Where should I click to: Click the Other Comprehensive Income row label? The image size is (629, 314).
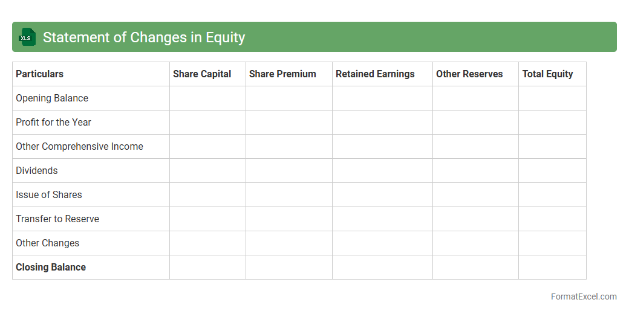pyautogui.click(x=79, y=146)
